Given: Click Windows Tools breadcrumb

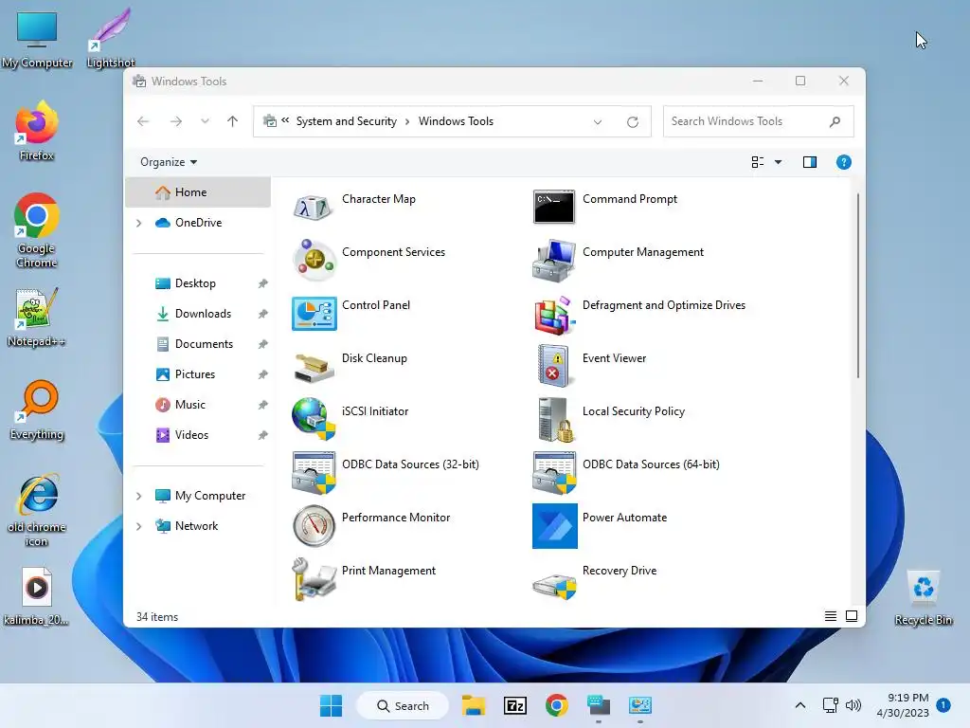Looking at the screenshot, I should pyautogui.click(x=456, y=121).
